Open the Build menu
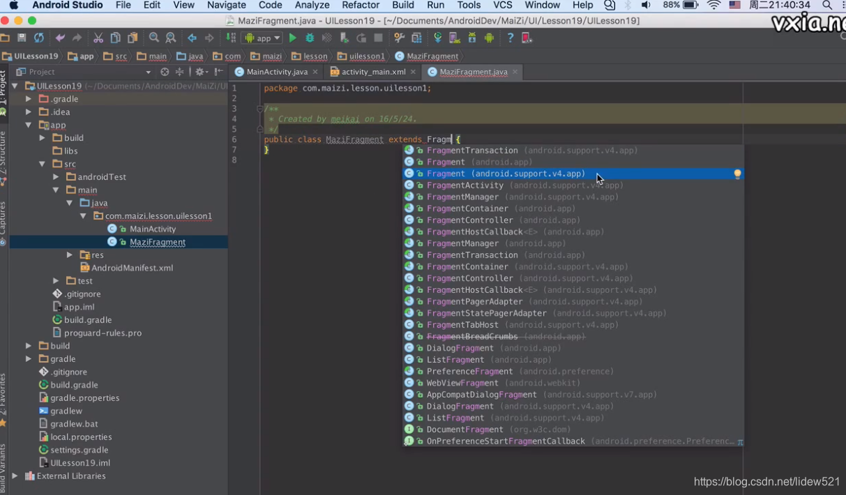846x495 pixels. point(403,6)
